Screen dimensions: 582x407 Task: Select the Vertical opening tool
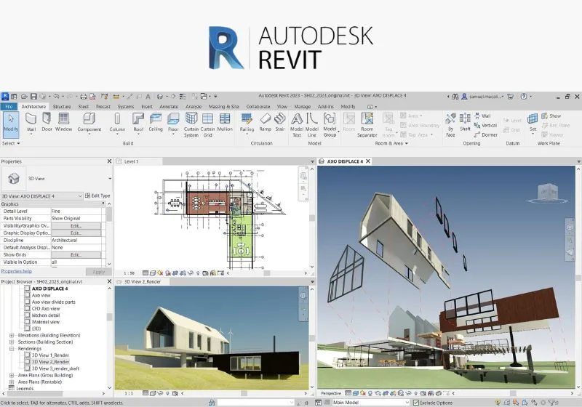click(485, 125)
